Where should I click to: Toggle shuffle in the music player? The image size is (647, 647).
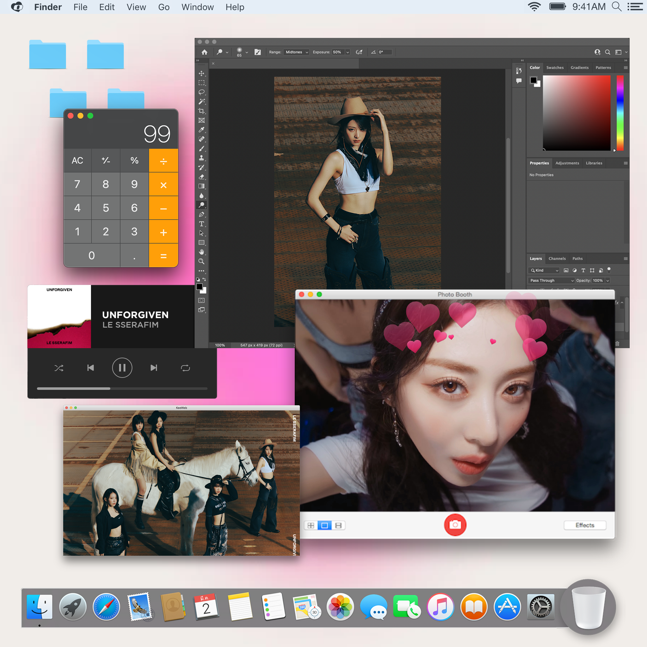point(59,368)
